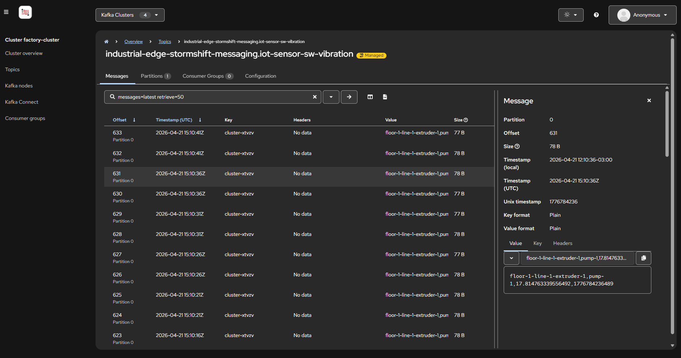Open the theme selector dropdown
681x358 pixels.
[x=571, y=15]
